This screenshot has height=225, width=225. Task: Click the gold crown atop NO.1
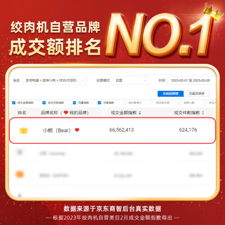point(212,12)
